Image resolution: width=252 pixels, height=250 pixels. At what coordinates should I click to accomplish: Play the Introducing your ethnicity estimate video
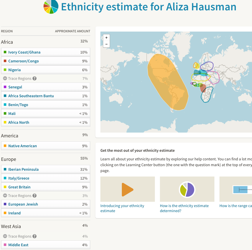pos(127,189)
